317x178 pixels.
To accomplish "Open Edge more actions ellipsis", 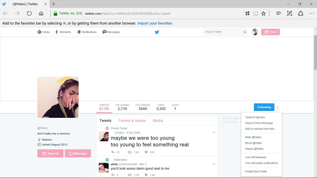I will 311,13.
